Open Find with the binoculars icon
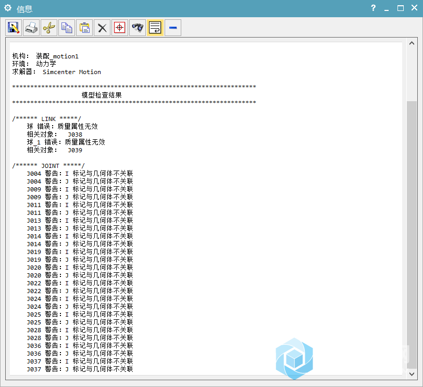423x387 pixels. (x=138, y=28)
